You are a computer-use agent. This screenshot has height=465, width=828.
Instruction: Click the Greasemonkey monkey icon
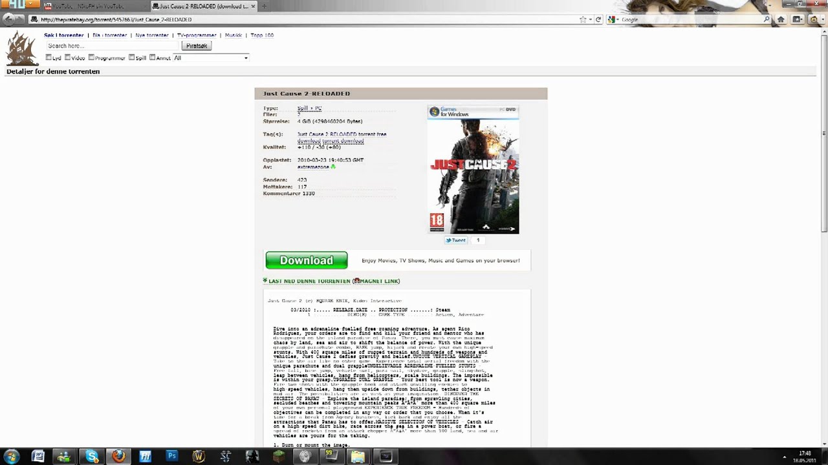[x=813, y=19]
